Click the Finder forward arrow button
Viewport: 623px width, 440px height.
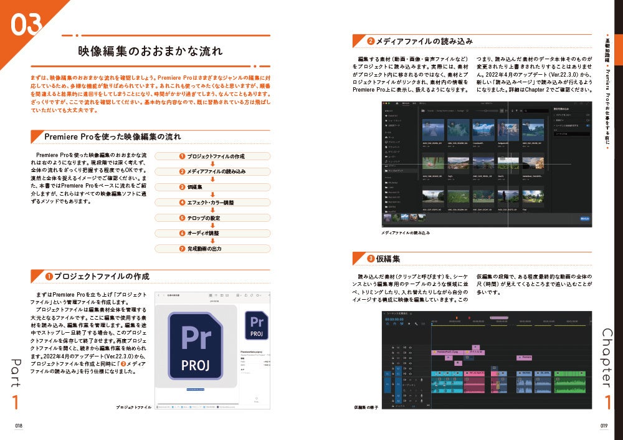coord(164,295)
